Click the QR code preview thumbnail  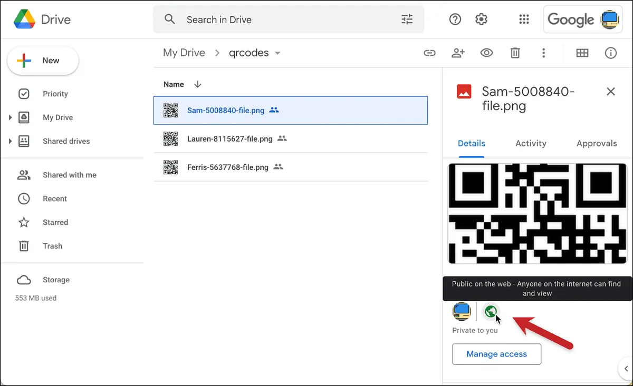coord(538,213)
